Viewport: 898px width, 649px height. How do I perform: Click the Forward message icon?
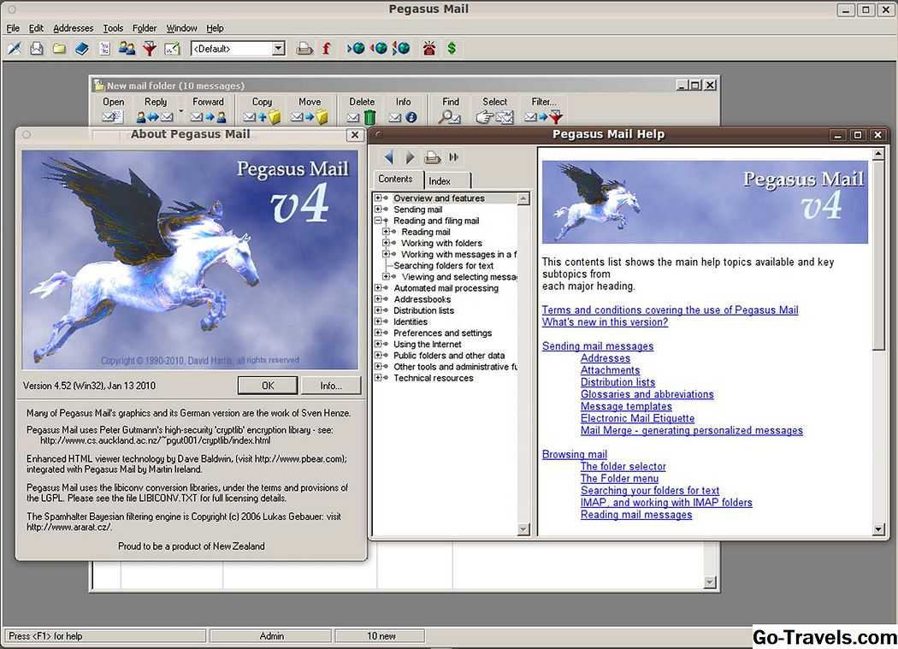click(x=208, y=117)
